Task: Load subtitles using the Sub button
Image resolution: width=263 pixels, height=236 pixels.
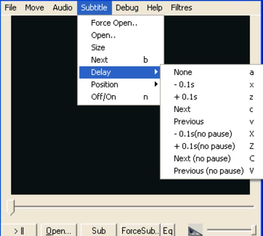Action: click(x=99, y=231)
